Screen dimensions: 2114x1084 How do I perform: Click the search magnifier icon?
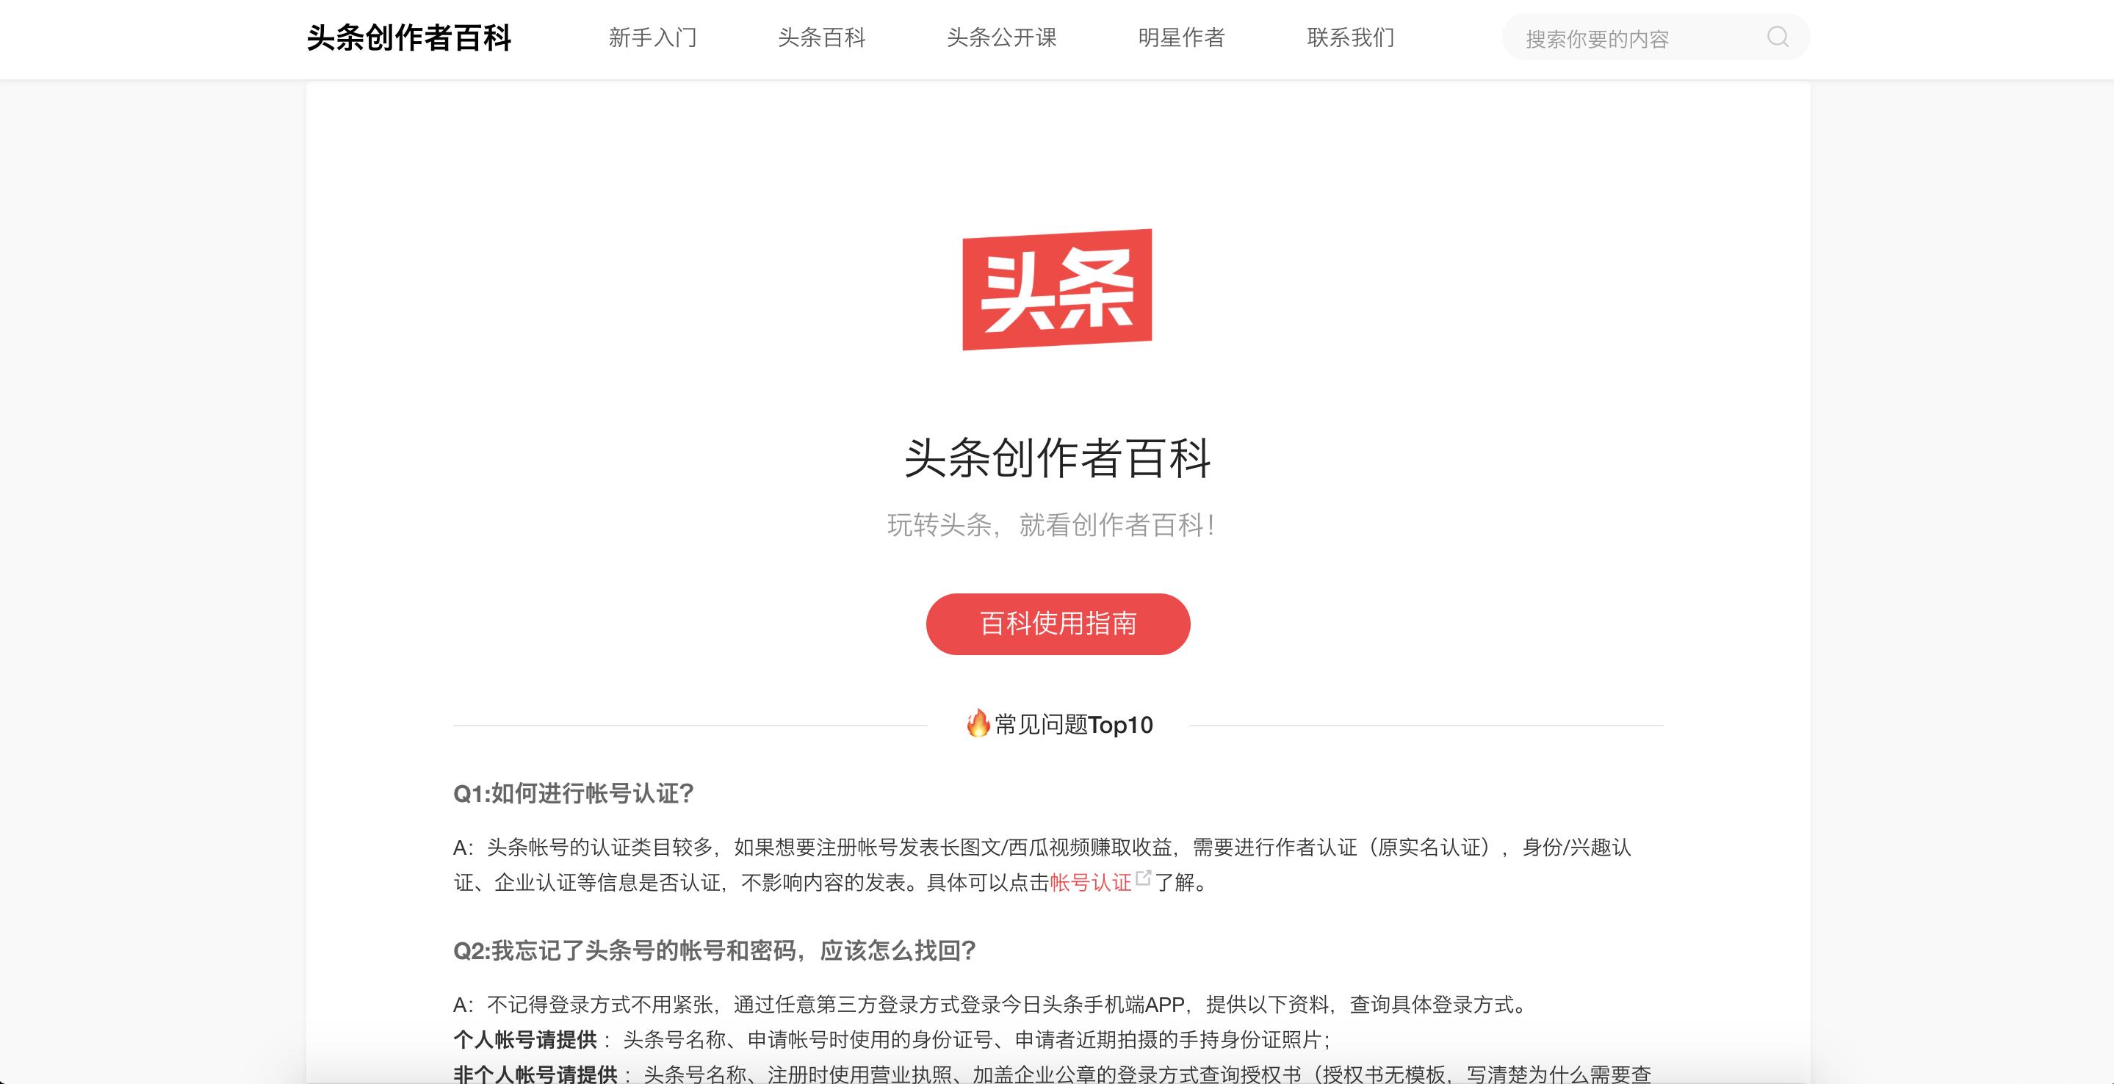[x=1778, y=37]
